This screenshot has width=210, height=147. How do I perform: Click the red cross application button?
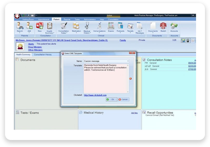coord(17,16)
